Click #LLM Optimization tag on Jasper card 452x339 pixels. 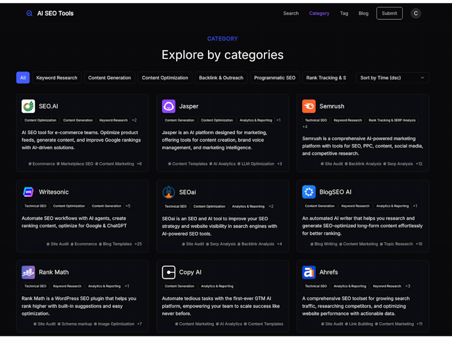256,164
